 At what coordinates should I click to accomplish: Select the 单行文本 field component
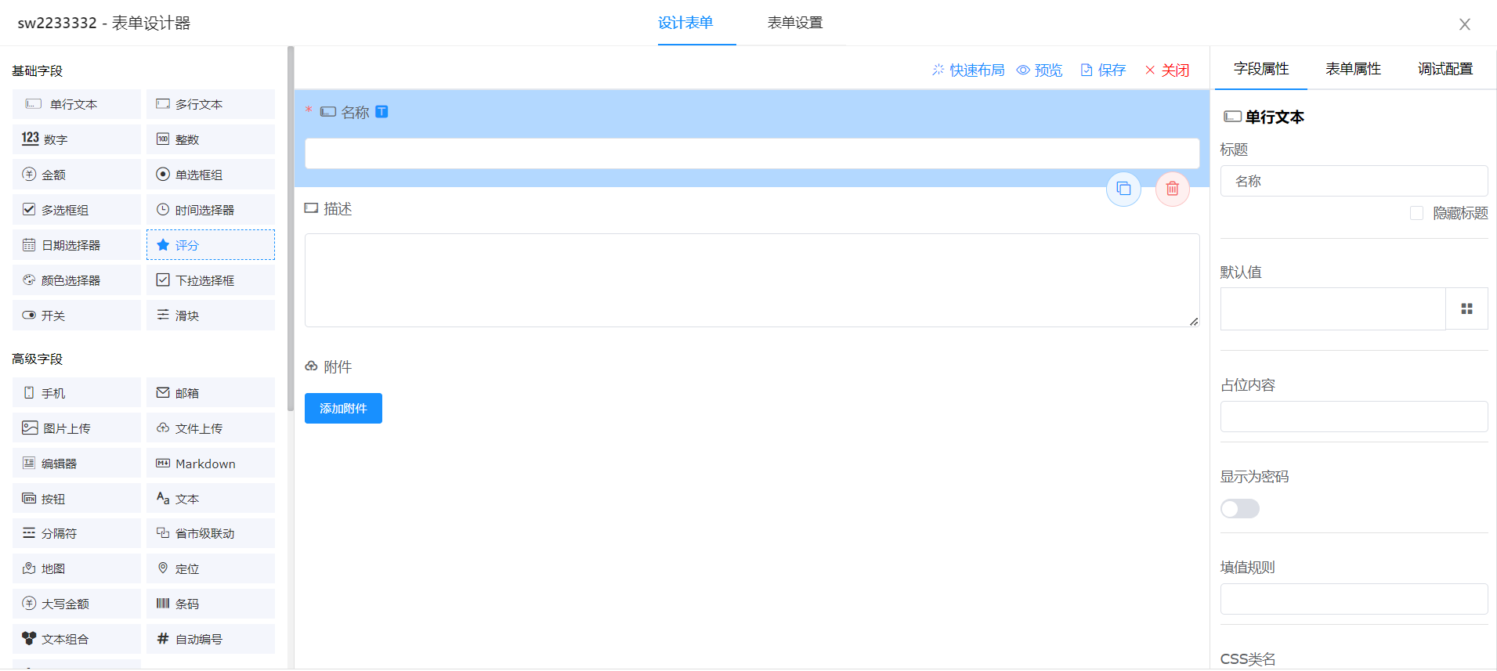point(76,104)
